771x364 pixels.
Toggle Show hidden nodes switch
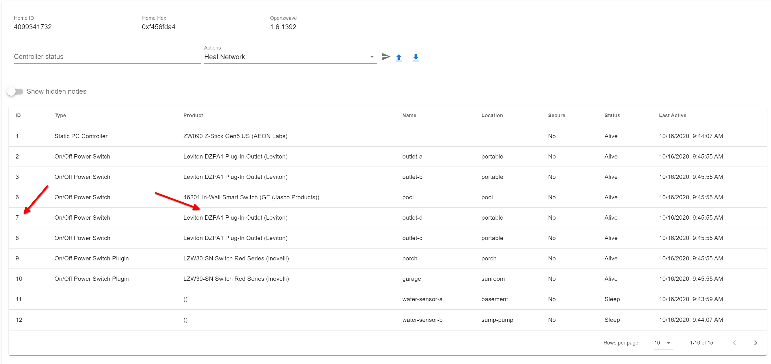(x=15, y=91)
